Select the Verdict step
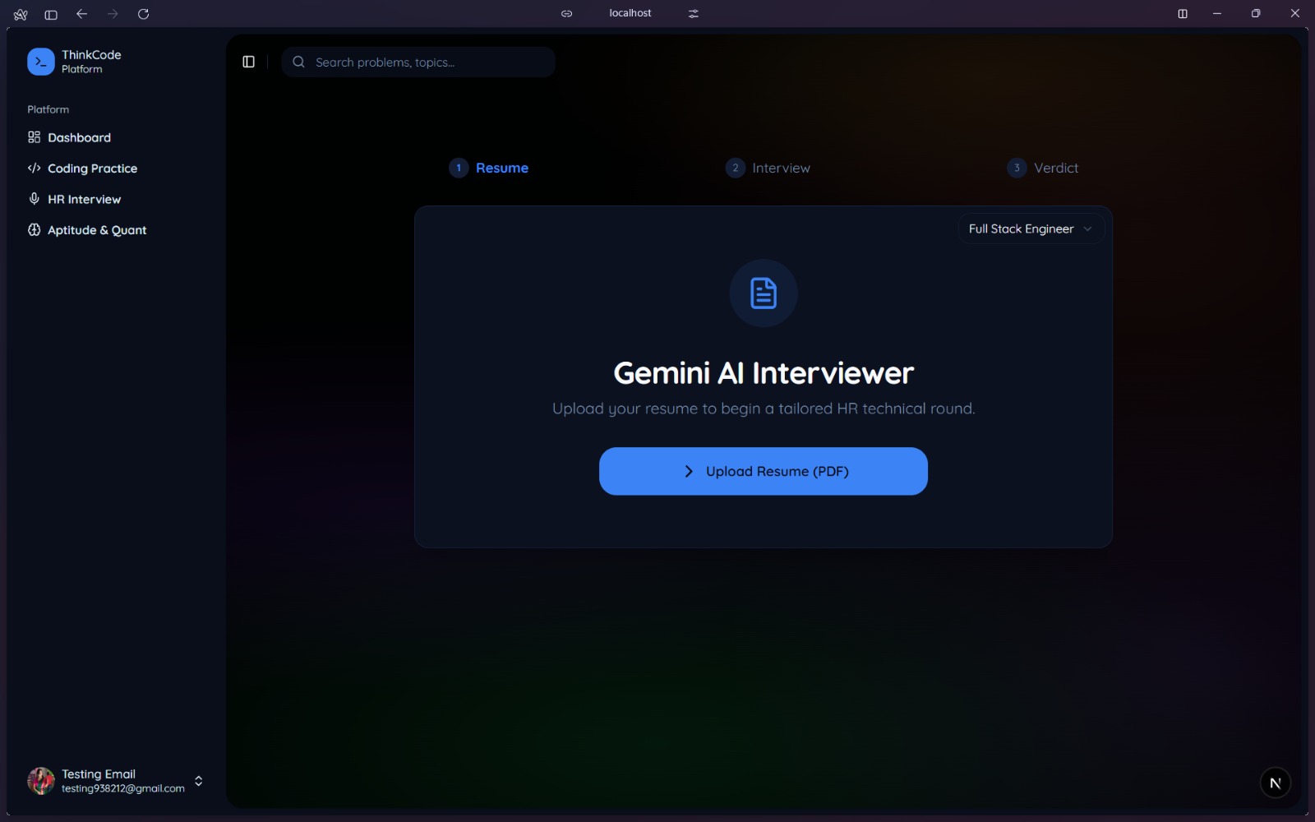 (1043, 168)
